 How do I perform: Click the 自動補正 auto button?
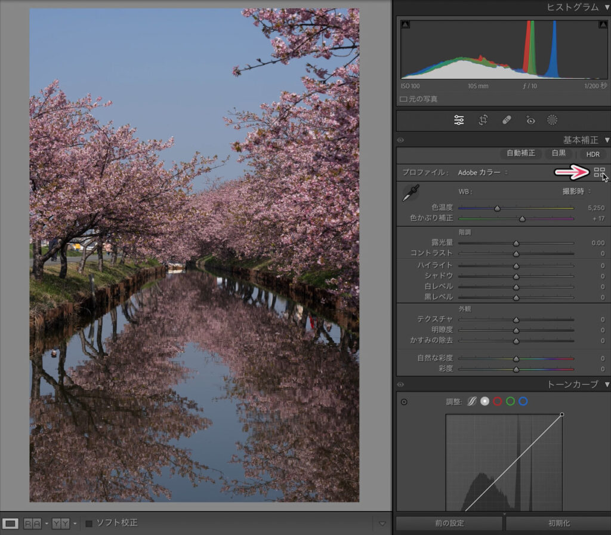(x=521, y=153)
